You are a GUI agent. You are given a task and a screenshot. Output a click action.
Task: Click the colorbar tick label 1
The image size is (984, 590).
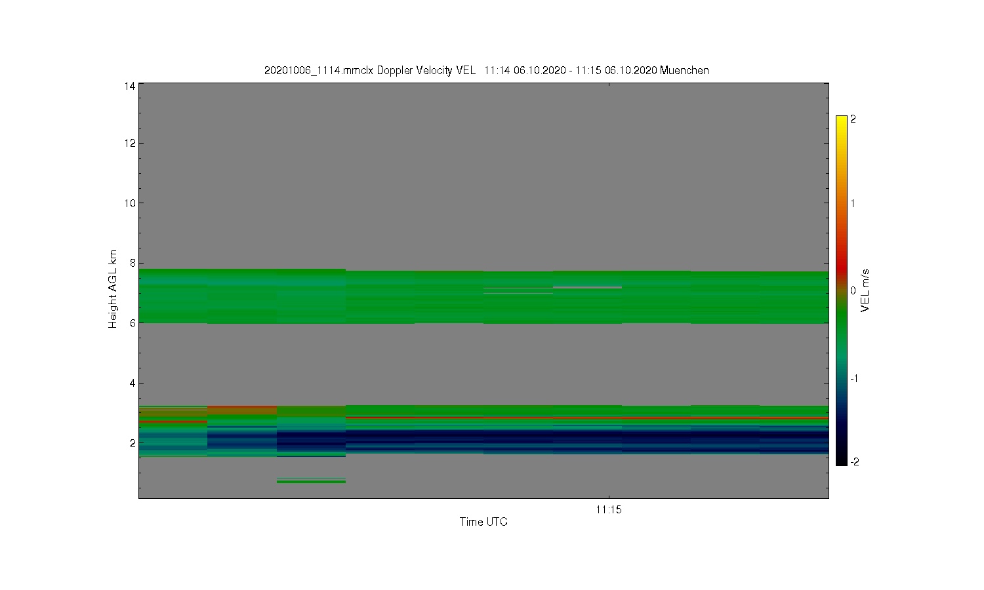click(853, 203)
